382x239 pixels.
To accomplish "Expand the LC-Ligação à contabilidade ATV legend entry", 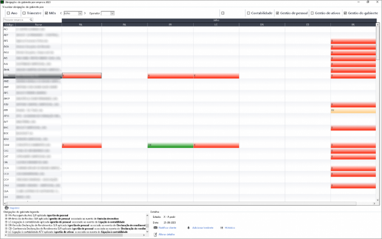I will pyautogui.click(x=6, y=232).
